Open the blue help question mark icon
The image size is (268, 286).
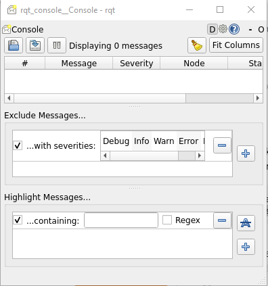pos(234,29)
